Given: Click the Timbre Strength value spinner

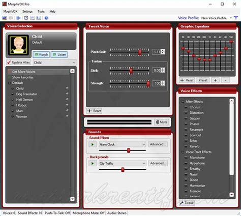Looking at the screenshot, I should tap(163, 83).
